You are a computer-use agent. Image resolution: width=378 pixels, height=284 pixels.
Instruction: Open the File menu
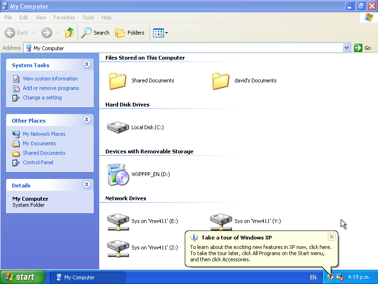[8, 18]
